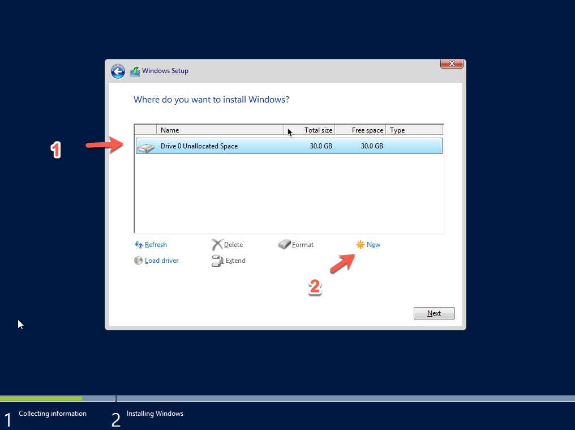575x430 pixels.
Task: Click the Collecting information step label
Action: coord(53,414)
